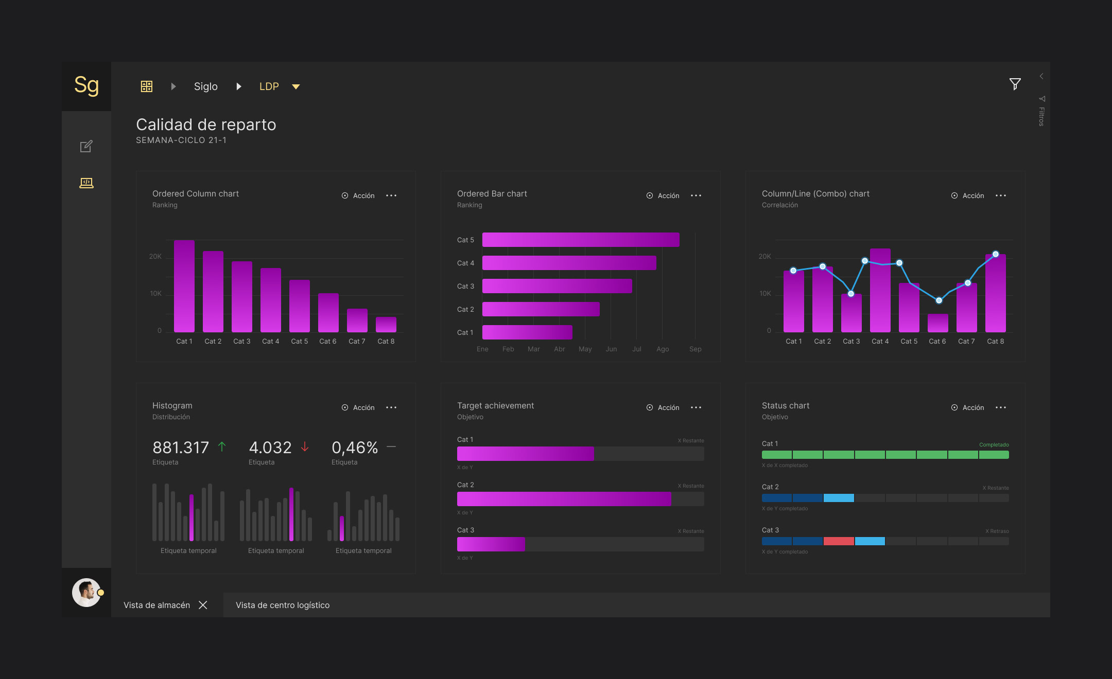Click Acción on Histogram card
1112x679 pixels.
pyautogui.click(x=358, y=407)
